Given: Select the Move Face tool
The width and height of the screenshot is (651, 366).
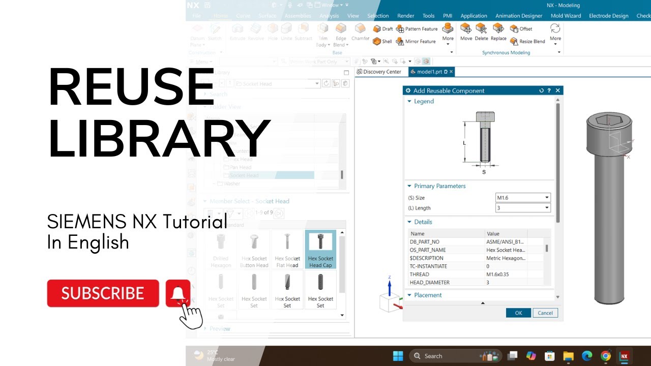Looking at the screenshot, I should pos(466,32).
